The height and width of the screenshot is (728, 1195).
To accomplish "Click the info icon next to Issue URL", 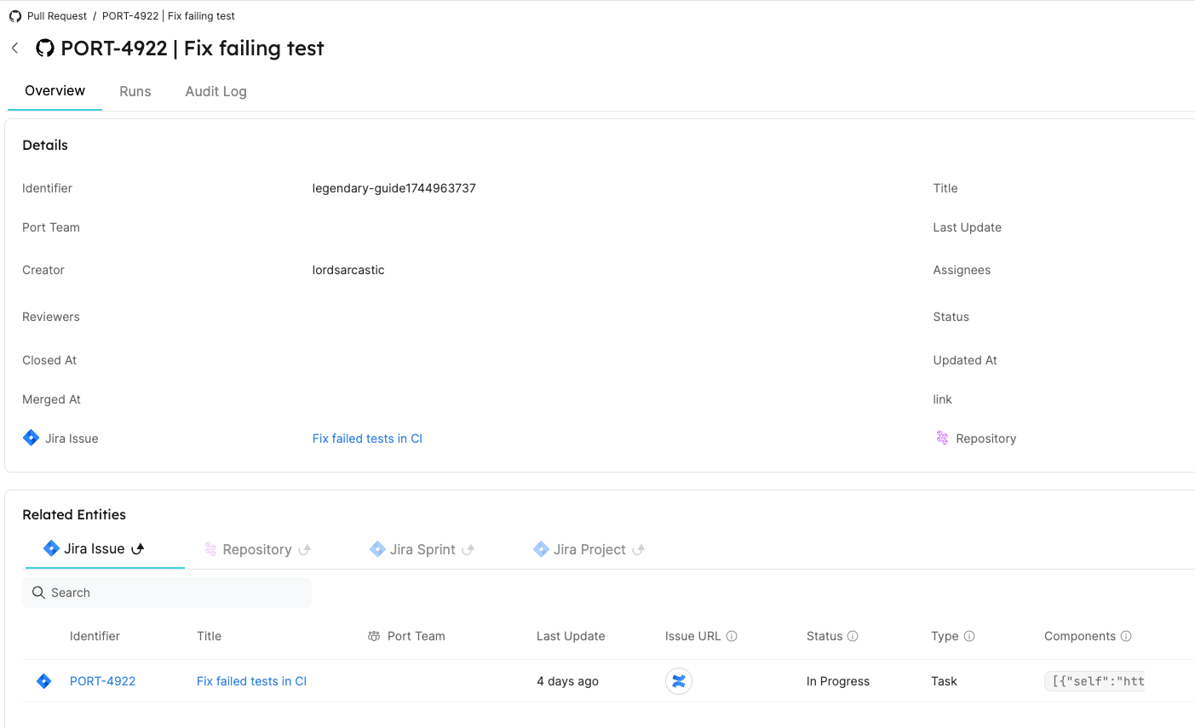I will 732,636.
